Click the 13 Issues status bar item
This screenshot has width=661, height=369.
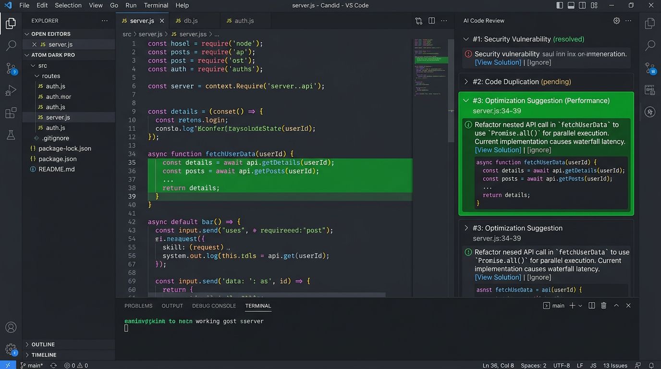point(615,366)
